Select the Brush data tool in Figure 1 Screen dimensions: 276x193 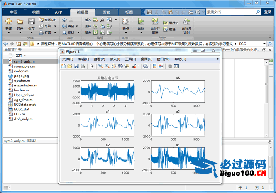pos(134,66)
